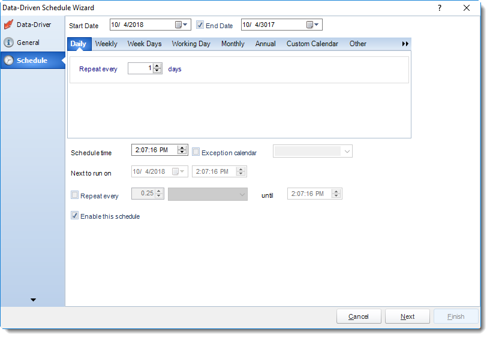Viewport: 490px width, 338px height.
Task: Increase the Repeat every days value
Action: [x=158, y=66]
